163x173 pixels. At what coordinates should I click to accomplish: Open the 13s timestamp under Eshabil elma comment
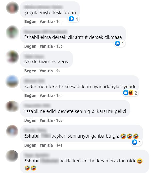click(x=59, y=46)
